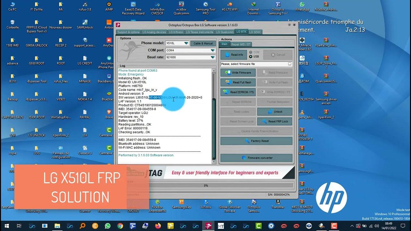Open nckBox Qualcomm desktop shortcut

[181, 8]
